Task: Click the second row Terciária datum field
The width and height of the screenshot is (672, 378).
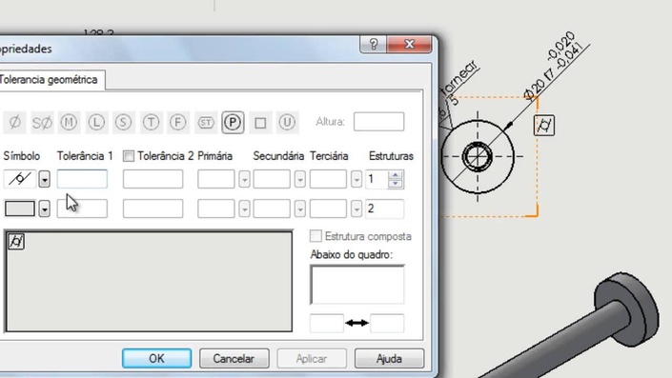Action: [328, 209]
